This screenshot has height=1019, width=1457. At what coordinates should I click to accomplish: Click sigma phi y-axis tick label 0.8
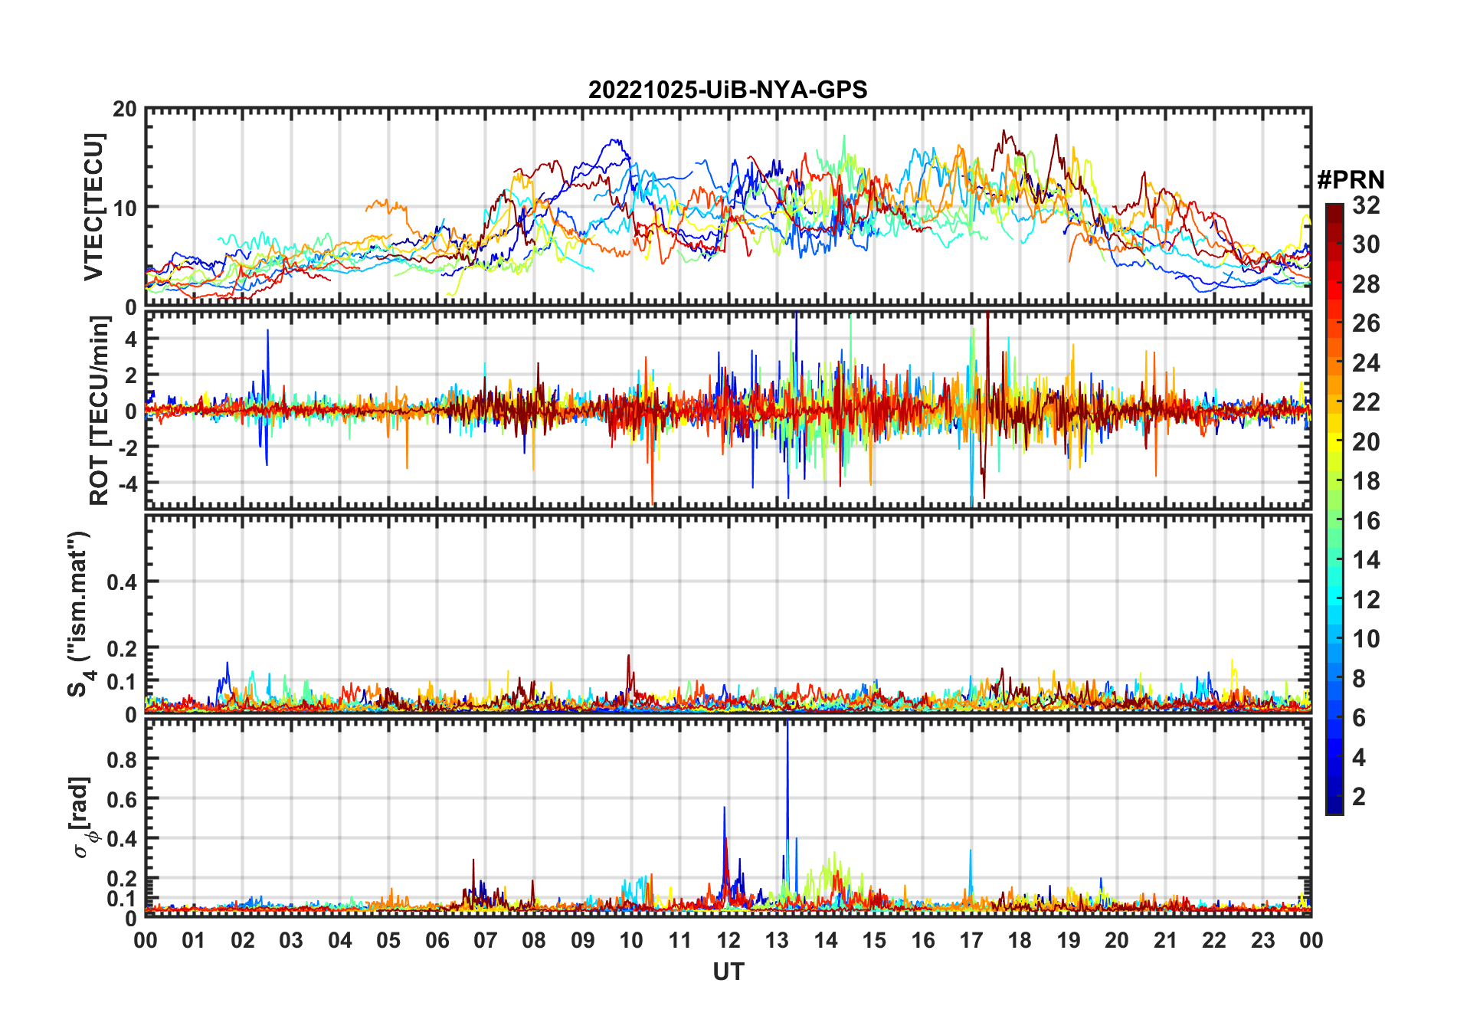(x=122, y=759)
